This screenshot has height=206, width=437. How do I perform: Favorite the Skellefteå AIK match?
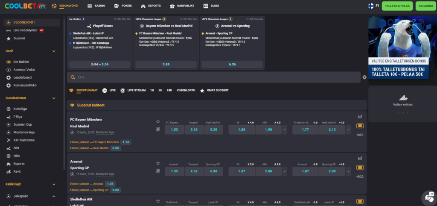point(158,201)
